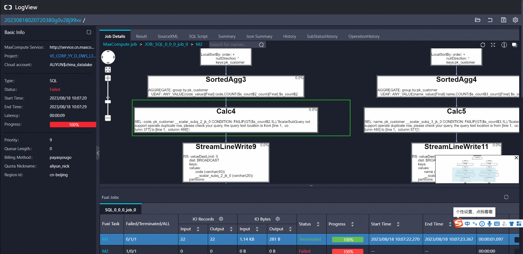
Task: Sort by Status column
Action: click(318, 224)
